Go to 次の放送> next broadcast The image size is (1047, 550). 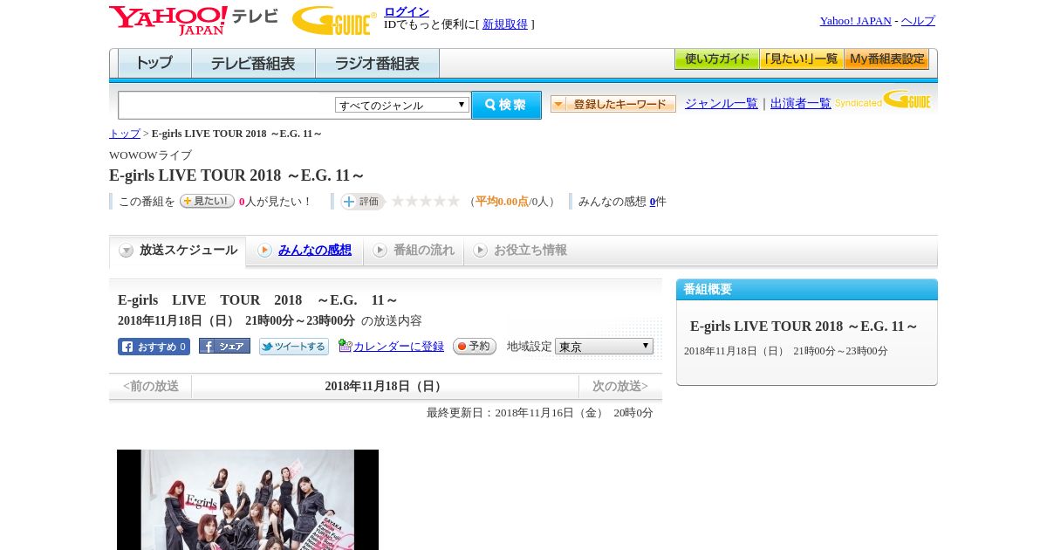coord(620,386)
